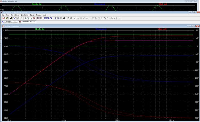
Task: Open the View menu
Action: pos(7,15)
